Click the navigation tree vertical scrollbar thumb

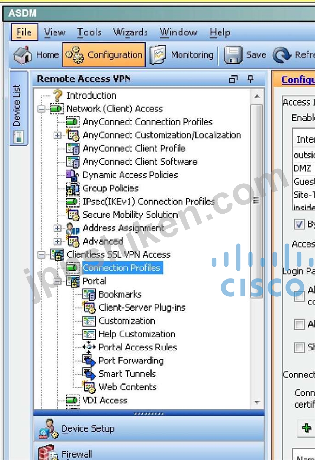(x=257, y=201)
